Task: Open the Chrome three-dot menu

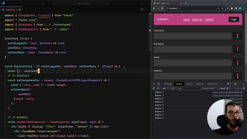Action: coord(244,8)
